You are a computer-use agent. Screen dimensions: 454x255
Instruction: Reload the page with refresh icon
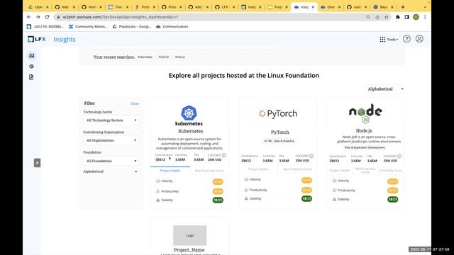tap(48, 17)
